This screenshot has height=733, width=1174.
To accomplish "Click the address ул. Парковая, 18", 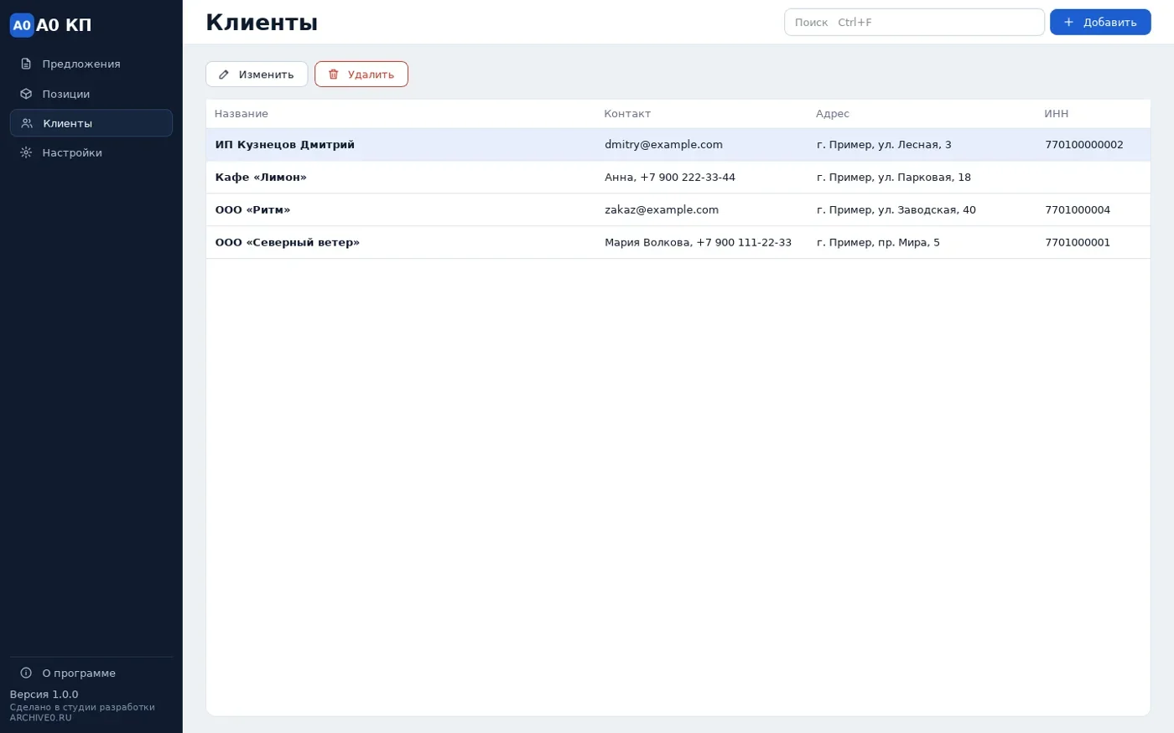I will click(x=894, y=178).
